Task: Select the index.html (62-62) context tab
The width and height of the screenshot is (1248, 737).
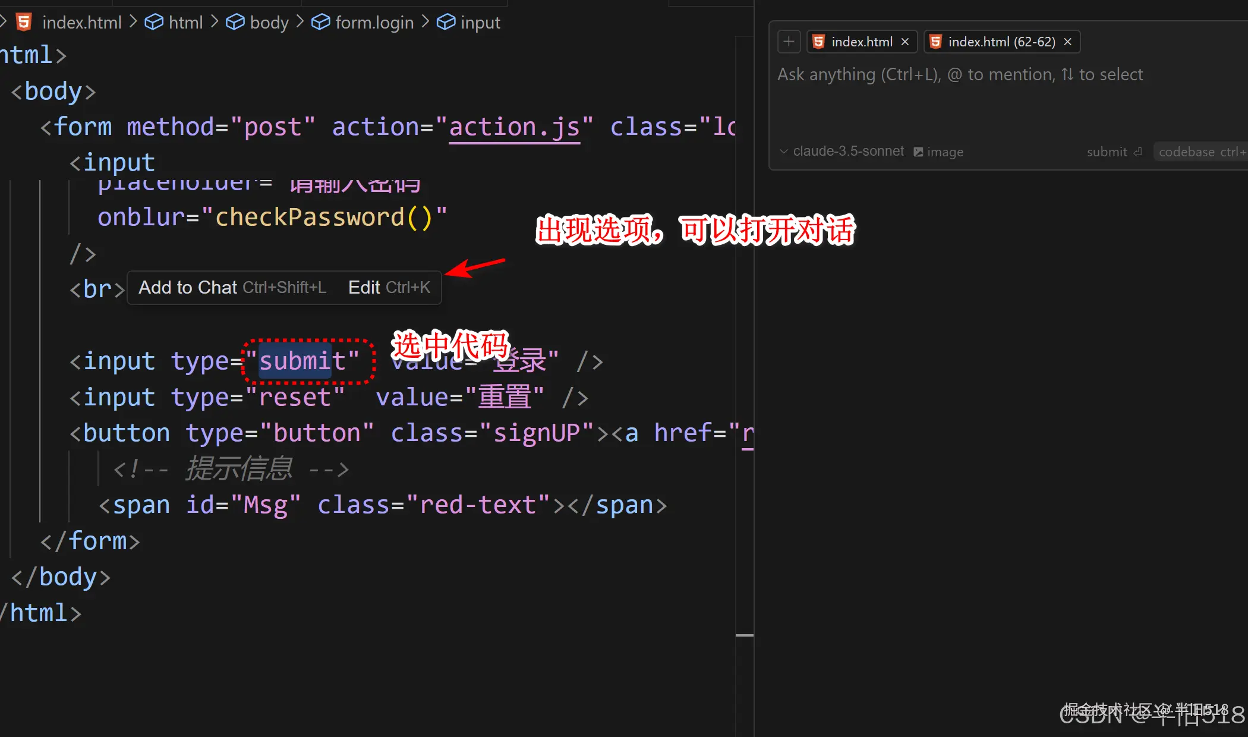Action: (x=1001, y=42)
